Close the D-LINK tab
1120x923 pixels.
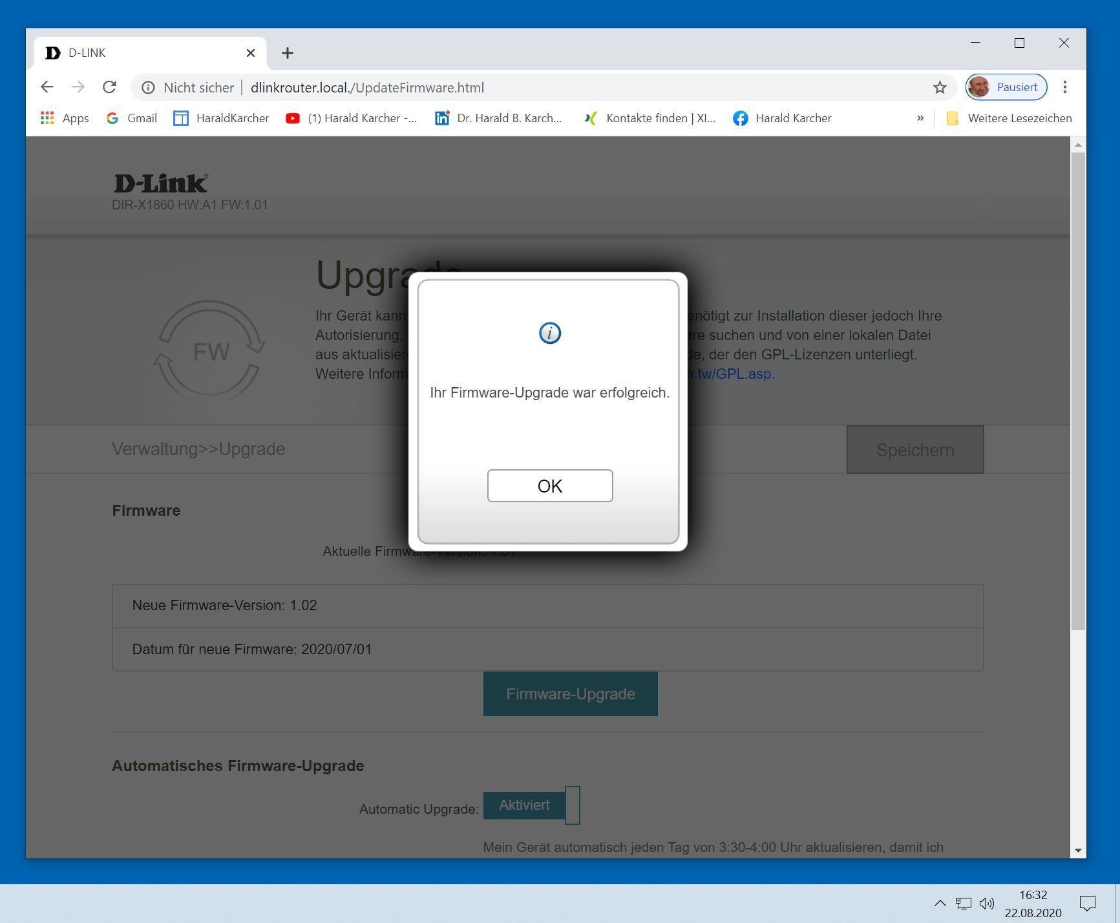point(251,53)
